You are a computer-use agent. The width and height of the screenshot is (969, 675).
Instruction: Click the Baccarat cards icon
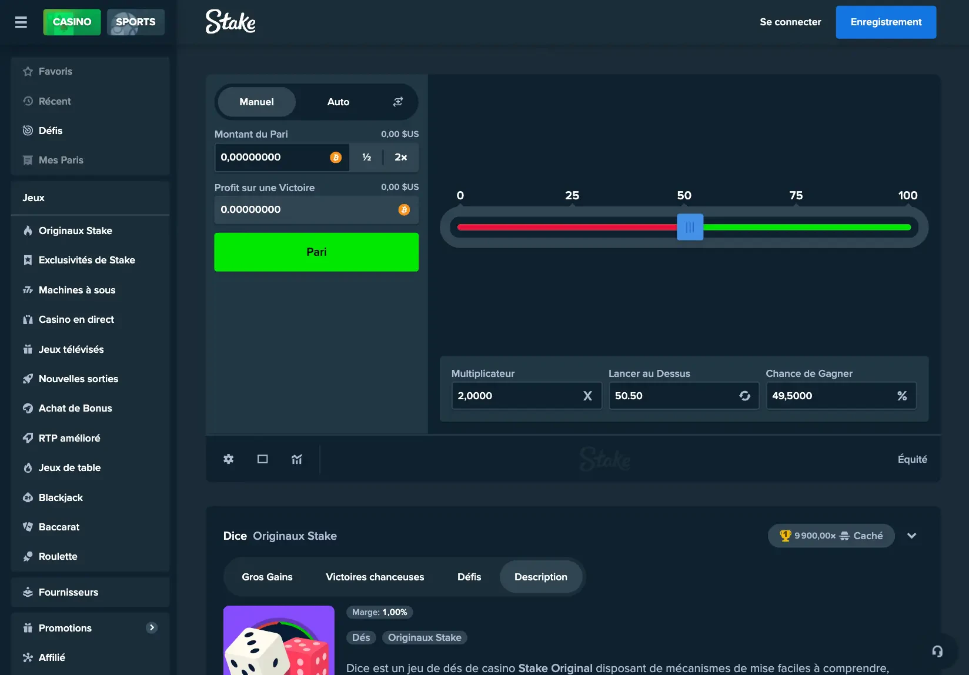point(28,527)
